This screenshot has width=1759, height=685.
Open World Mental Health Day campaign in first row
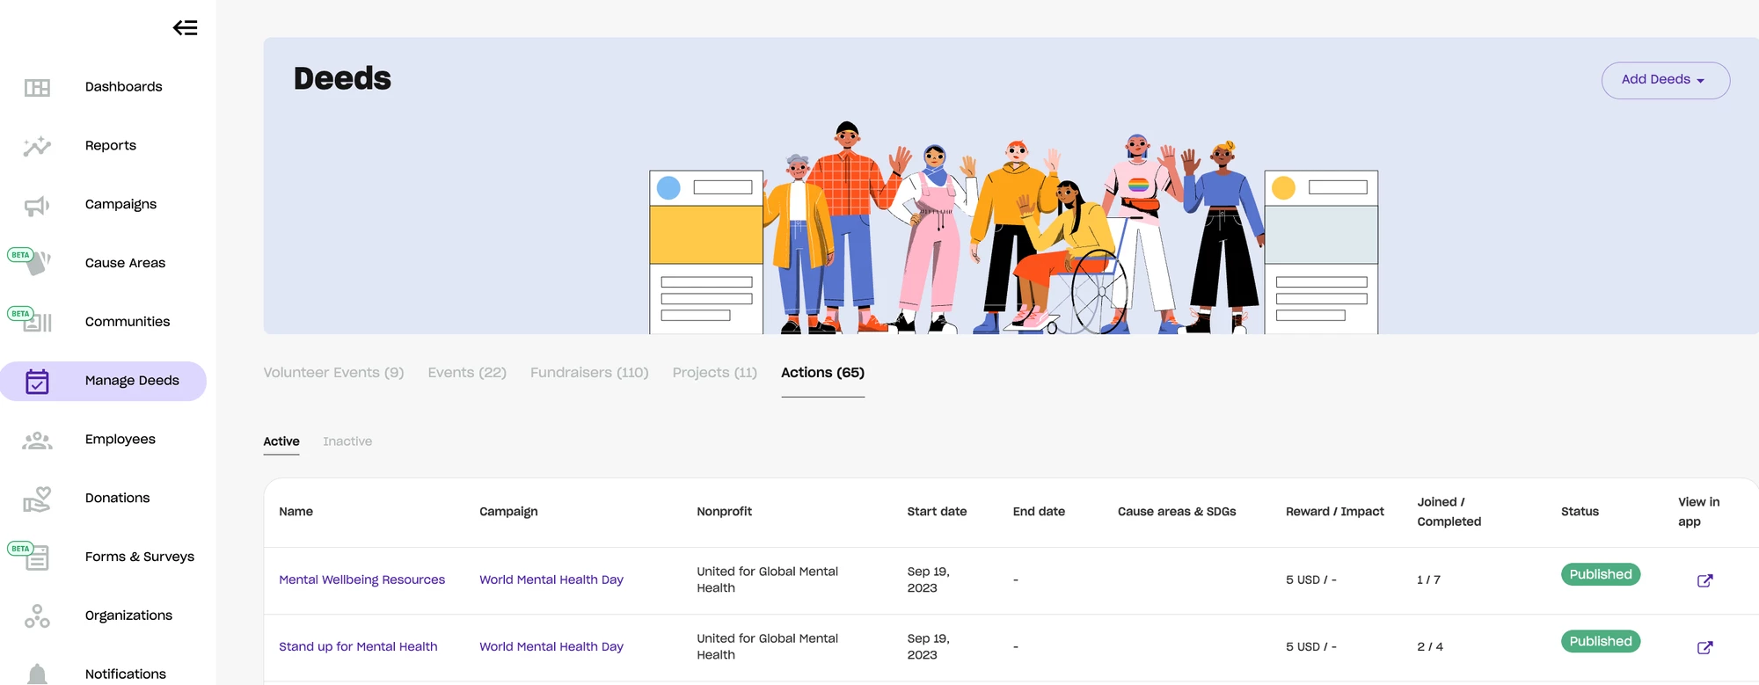pyautogui.click(x=551, y=579)
